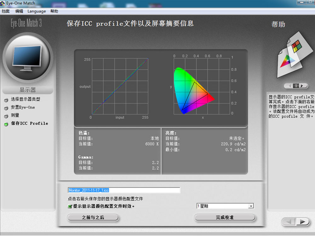The width and height of the screenshot is (315, 236).
Task: Click the 未选定 luminance target value
Action: (x=237, y=138)
